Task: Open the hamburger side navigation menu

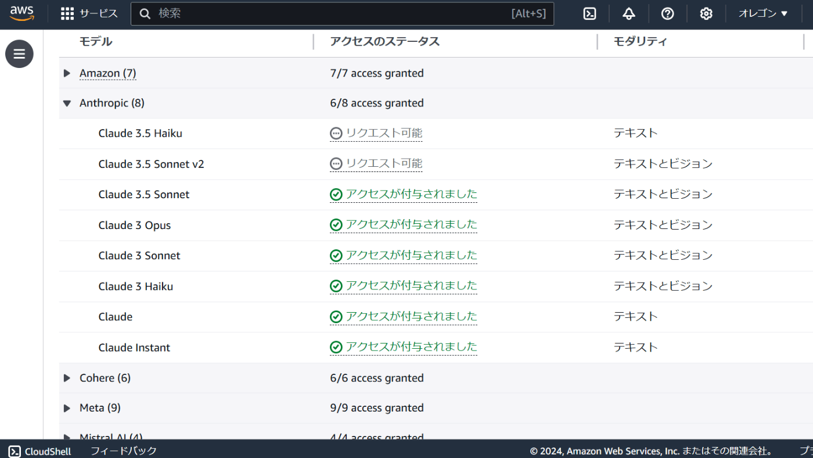Action: (19, 54)
